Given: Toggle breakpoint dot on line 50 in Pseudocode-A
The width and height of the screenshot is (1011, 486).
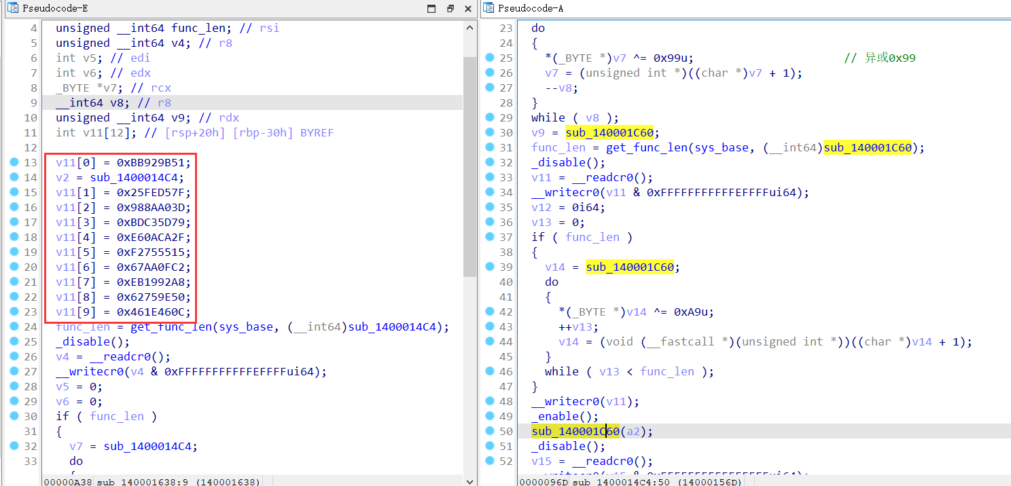Looking at the screenshot, I should [x=490, y=431].
